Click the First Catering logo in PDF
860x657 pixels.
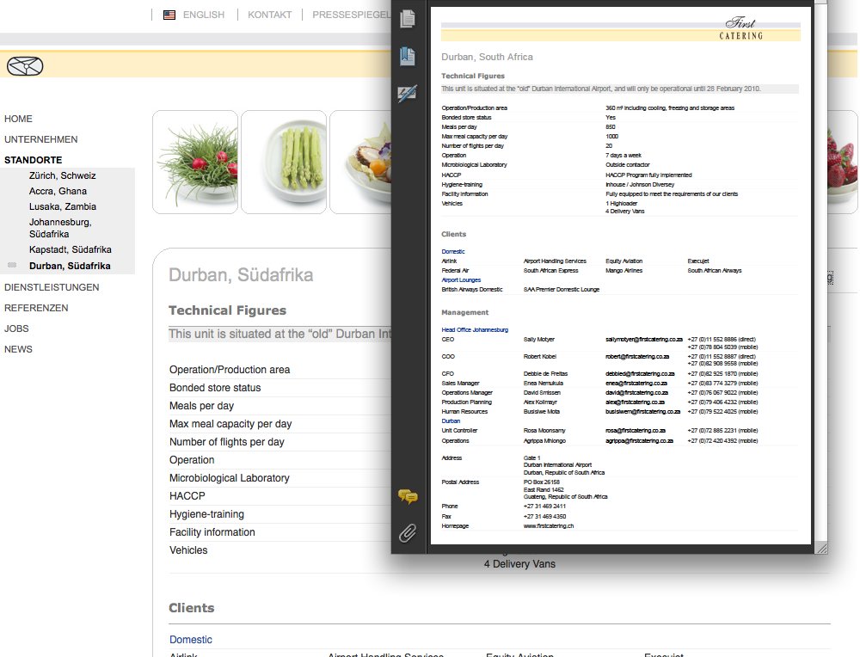741,28
